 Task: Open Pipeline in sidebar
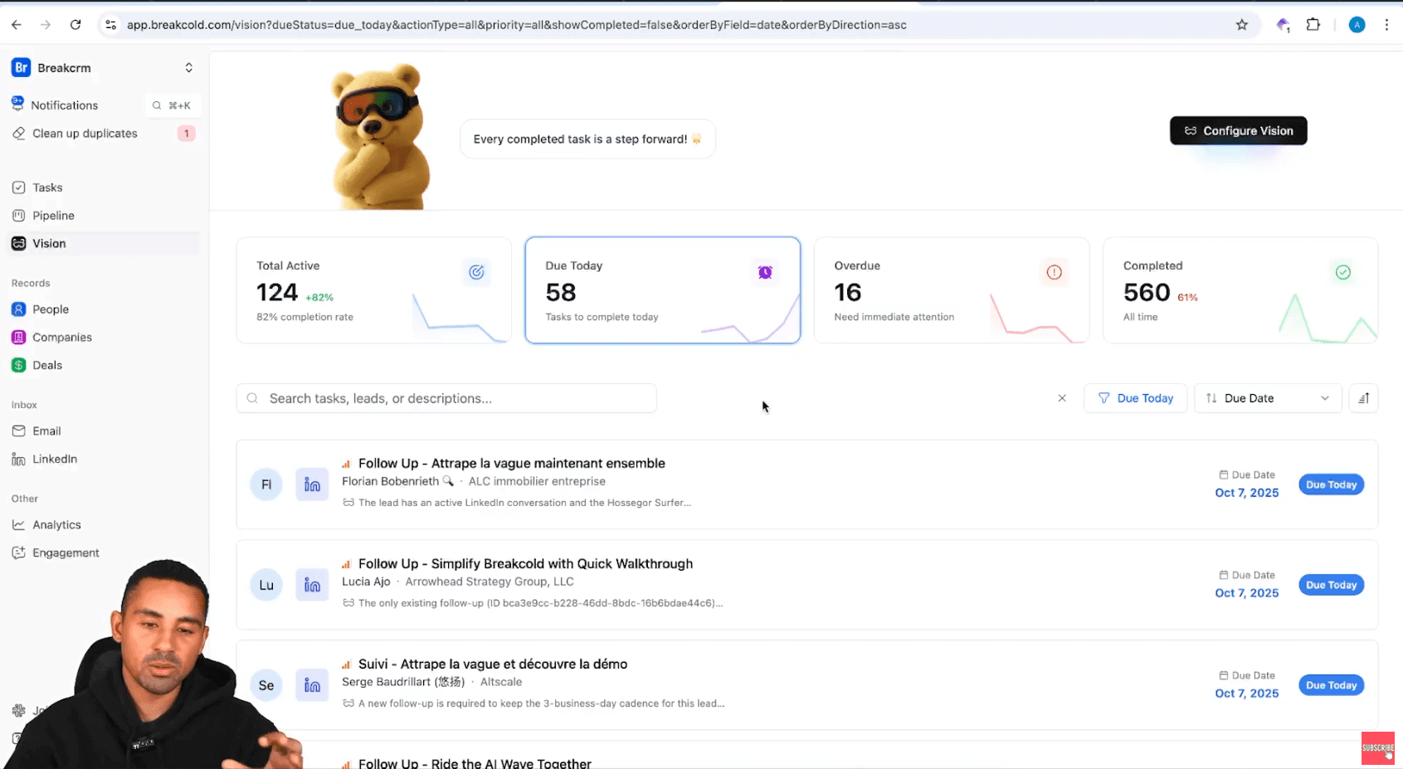pos(53,216)
